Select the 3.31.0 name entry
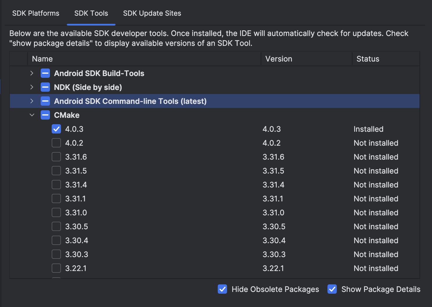 click(76, 213)
